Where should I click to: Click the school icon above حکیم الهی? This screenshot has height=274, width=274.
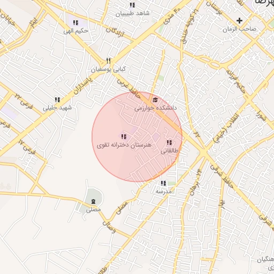point(75,22)
